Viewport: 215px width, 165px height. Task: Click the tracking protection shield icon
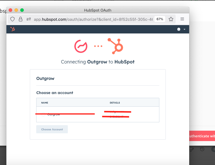click(x=12, y=19)
